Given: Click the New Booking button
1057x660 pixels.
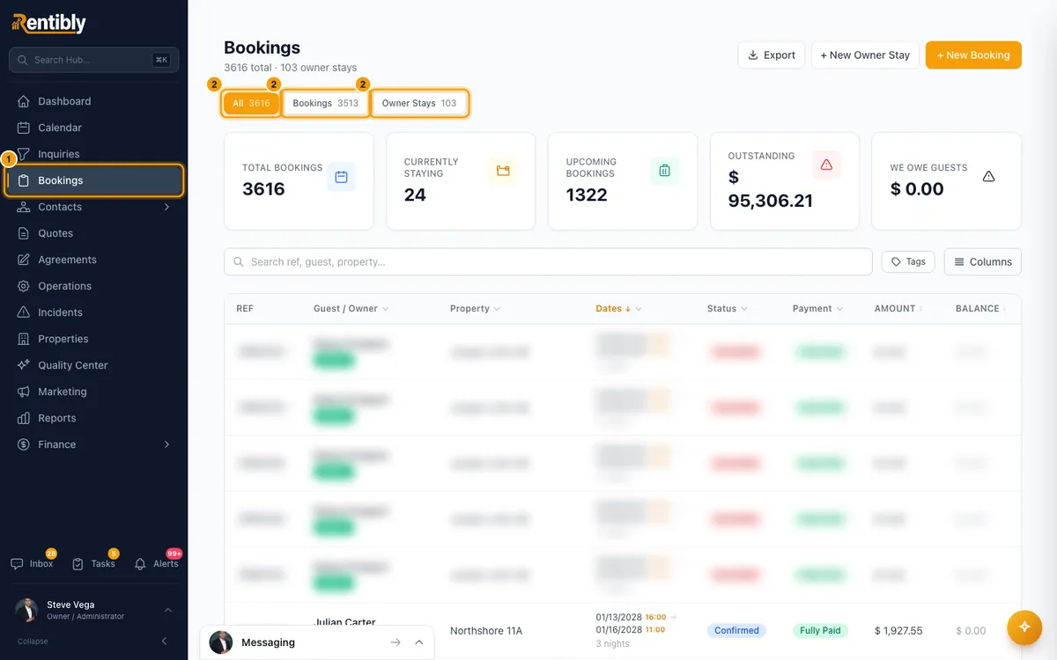Looking at the screenshot, I should pos(973,55).
